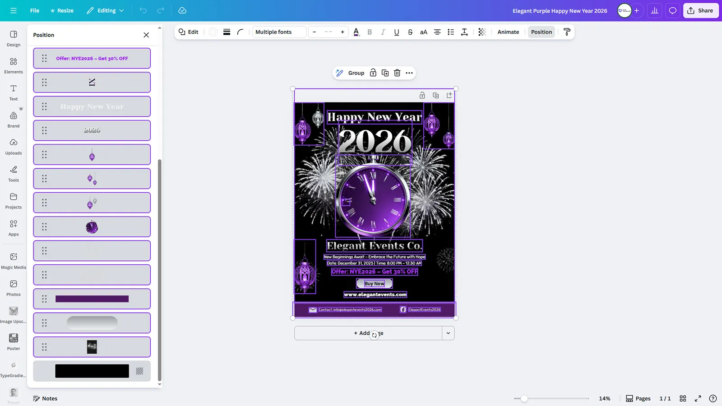Viewport: 722px width, 406px height.
Task: Toggle underline formatting
Action: coord(396,32)
